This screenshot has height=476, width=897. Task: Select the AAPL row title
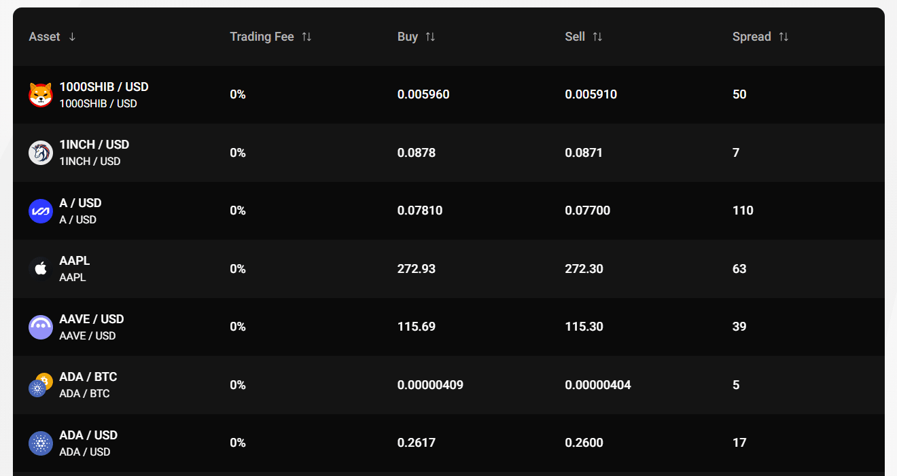tap(75, 261)
